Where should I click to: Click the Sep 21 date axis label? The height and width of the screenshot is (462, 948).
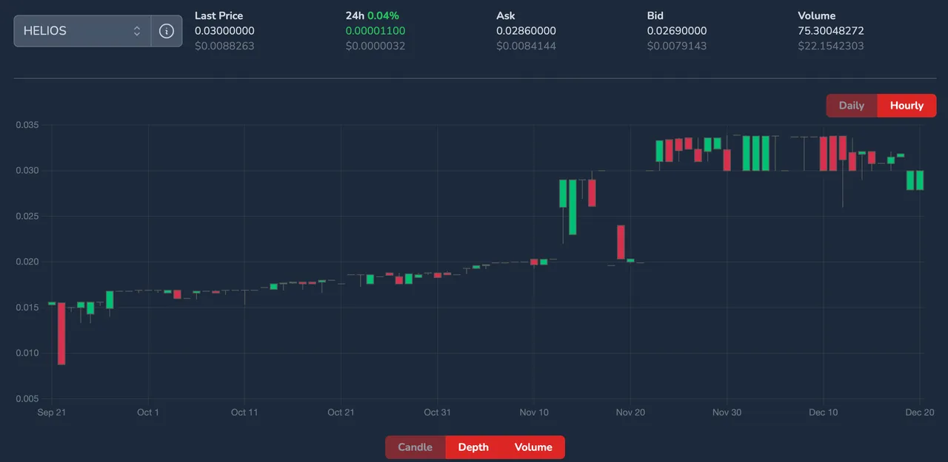(x=52, y=412)
